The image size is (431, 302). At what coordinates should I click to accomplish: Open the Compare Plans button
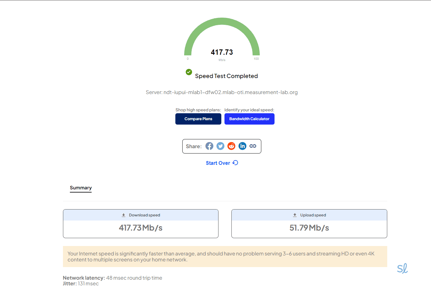click(x=198, y=119)
